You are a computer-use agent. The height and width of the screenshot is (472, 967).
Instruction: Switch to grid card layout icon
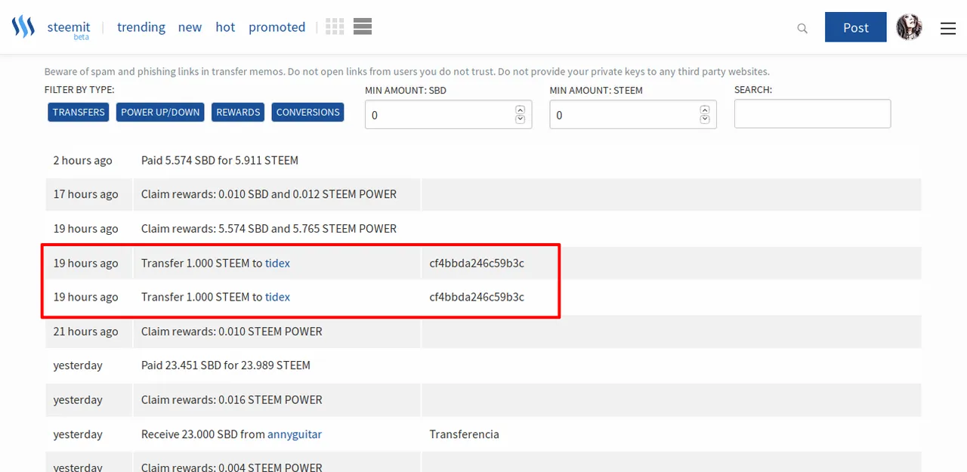pyautogui.click(x=335, y=26)
